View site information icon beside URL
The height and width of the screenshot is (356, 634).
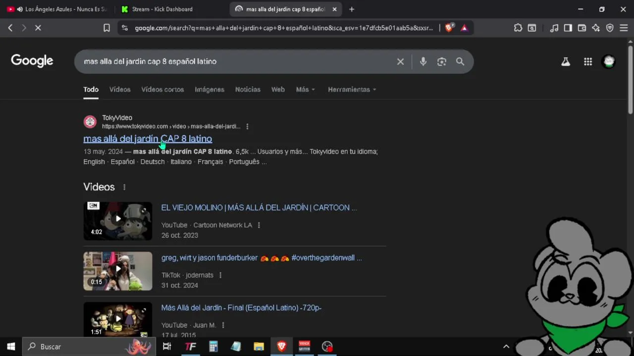click(125, 28)
